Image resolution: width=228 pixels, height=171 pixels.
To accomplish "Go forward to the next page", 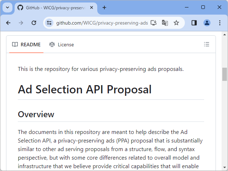I will coord(21,23).
